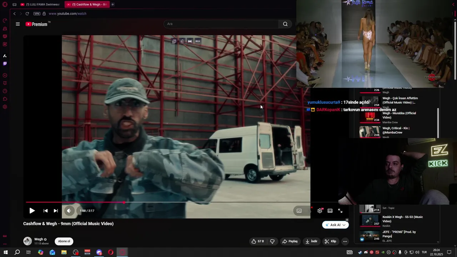
Task: Create a clip with Klip button
Action: (330, 241)
